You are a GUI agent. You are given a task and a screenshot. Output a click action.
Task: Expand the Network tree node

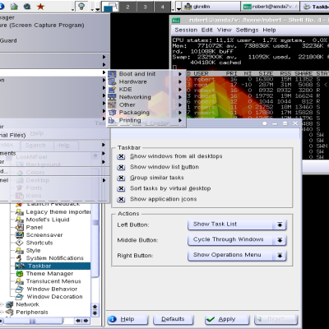(x=2, y=304)
